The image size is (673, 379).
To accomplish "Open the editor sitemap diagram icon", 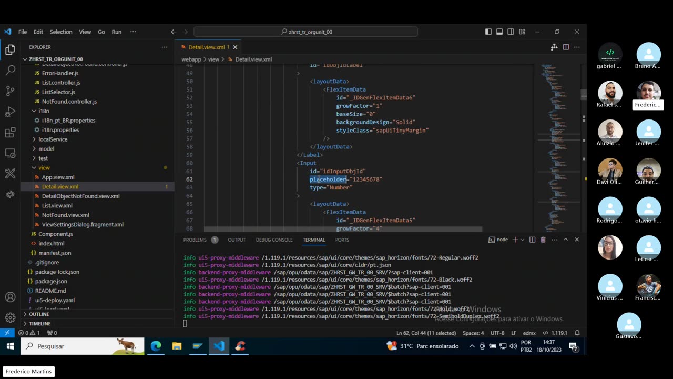I will [x=554, y=47].
